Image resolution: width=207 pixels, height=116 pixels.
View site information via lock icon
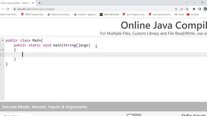pyautogui.click(x=15, y=9)
